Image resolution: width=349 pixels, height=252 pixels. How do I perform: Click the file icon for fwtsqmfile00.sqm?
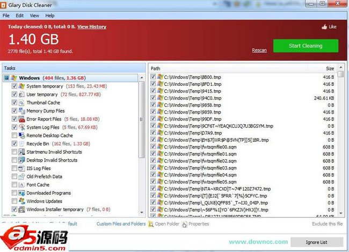pos(160,147)
